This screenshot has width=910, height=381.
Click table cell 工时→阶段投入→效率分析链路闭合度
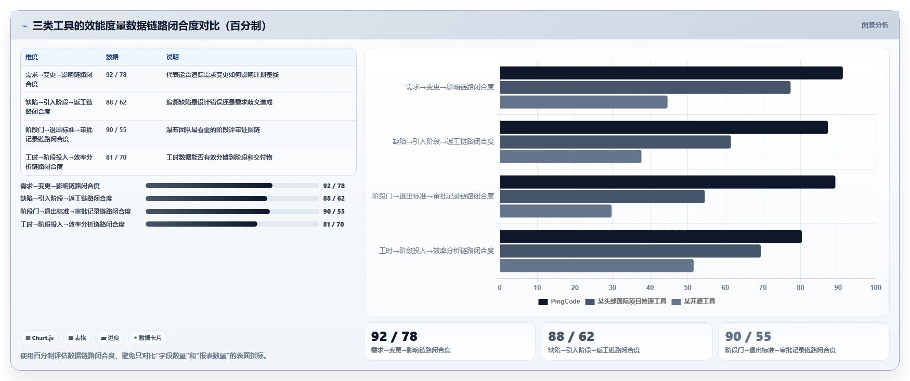(x=60, y=162)
